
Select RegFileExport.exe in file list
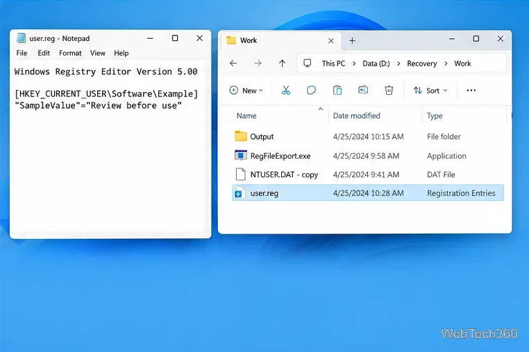368,156
